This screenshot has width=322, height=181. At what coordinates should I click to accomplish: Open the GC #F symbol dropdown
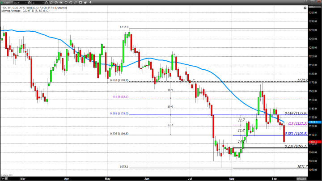(x=26, y=3)
